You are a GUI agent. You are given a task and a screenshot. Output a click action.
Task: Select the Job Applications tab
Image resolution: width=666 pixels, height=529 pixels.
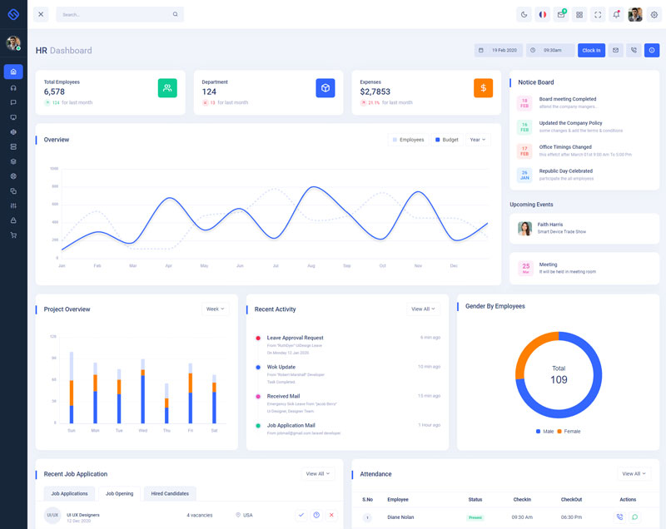[x=69, y=493]
